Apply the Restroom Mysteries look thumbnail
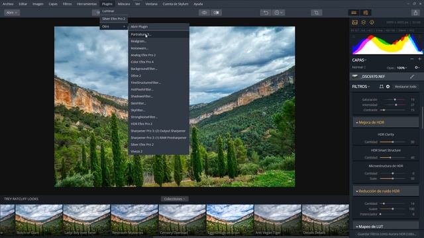 (134, 219)
